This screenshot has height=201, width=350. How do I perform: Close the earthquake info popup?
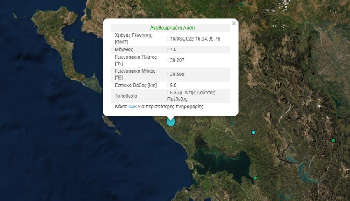pyautogui.click(x=234, y=23)
